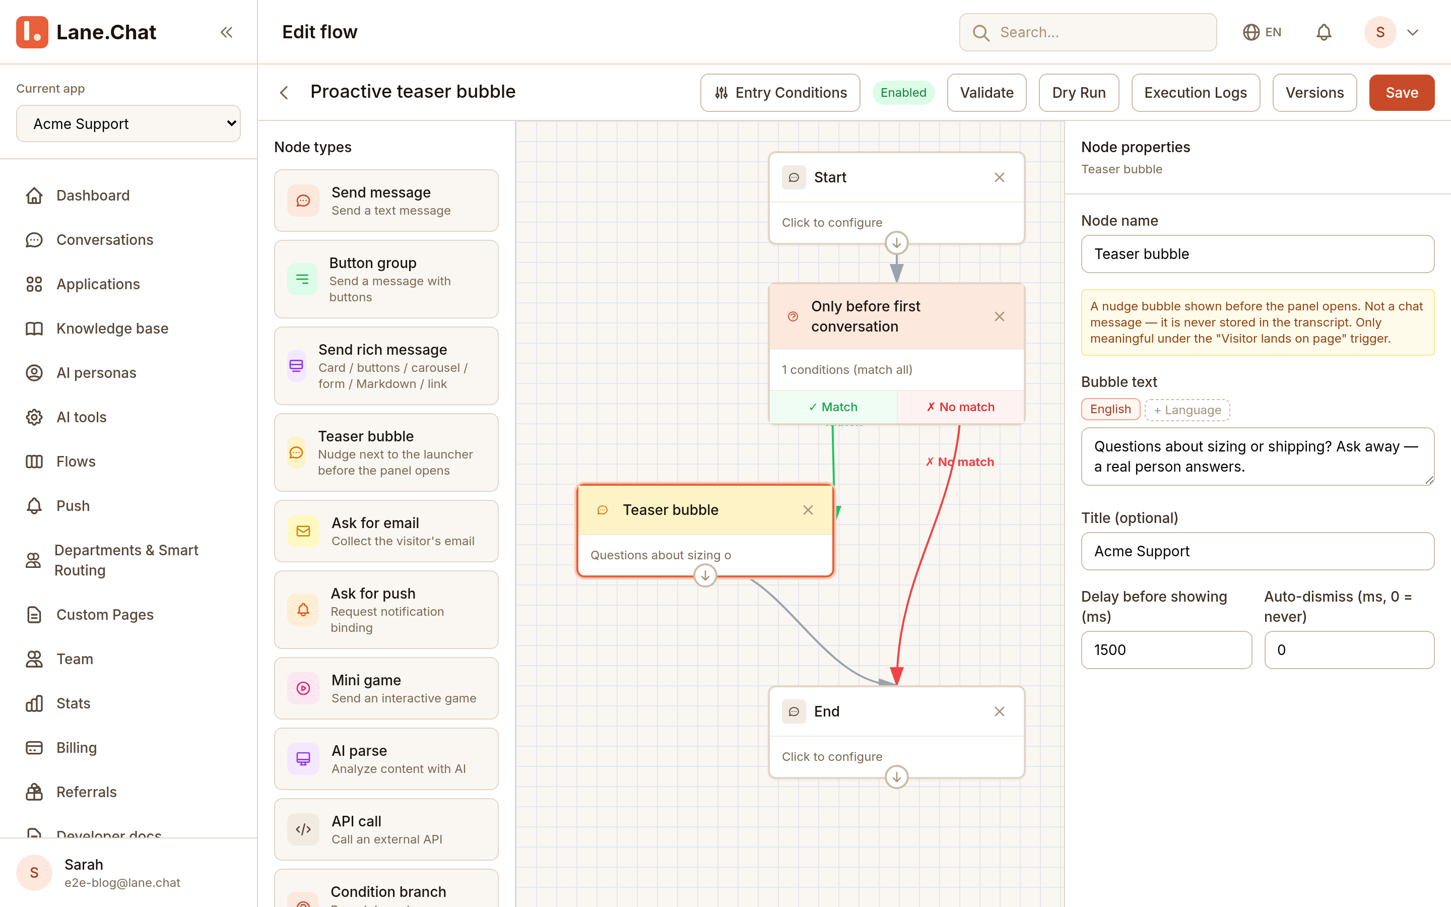Save the flow
Viewport: 1451px width, 907px height.
(1401, 92)
